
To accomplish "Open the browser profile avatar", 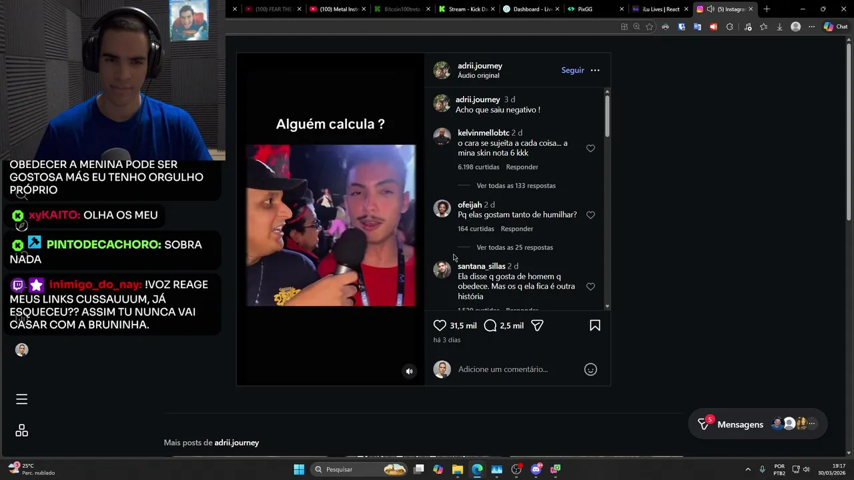I will [x=795, y=27].
